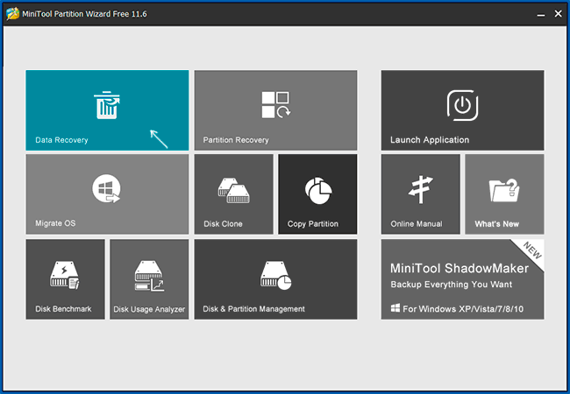Click the Launch Application power icon
This screenshot has height=394, width=570.
pos(462,105)
